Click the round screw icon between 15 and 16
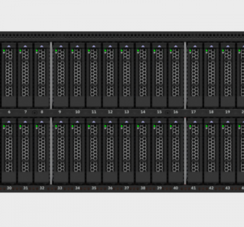The height and width of the screenshot is (227, 244). [x=167, y=113]
